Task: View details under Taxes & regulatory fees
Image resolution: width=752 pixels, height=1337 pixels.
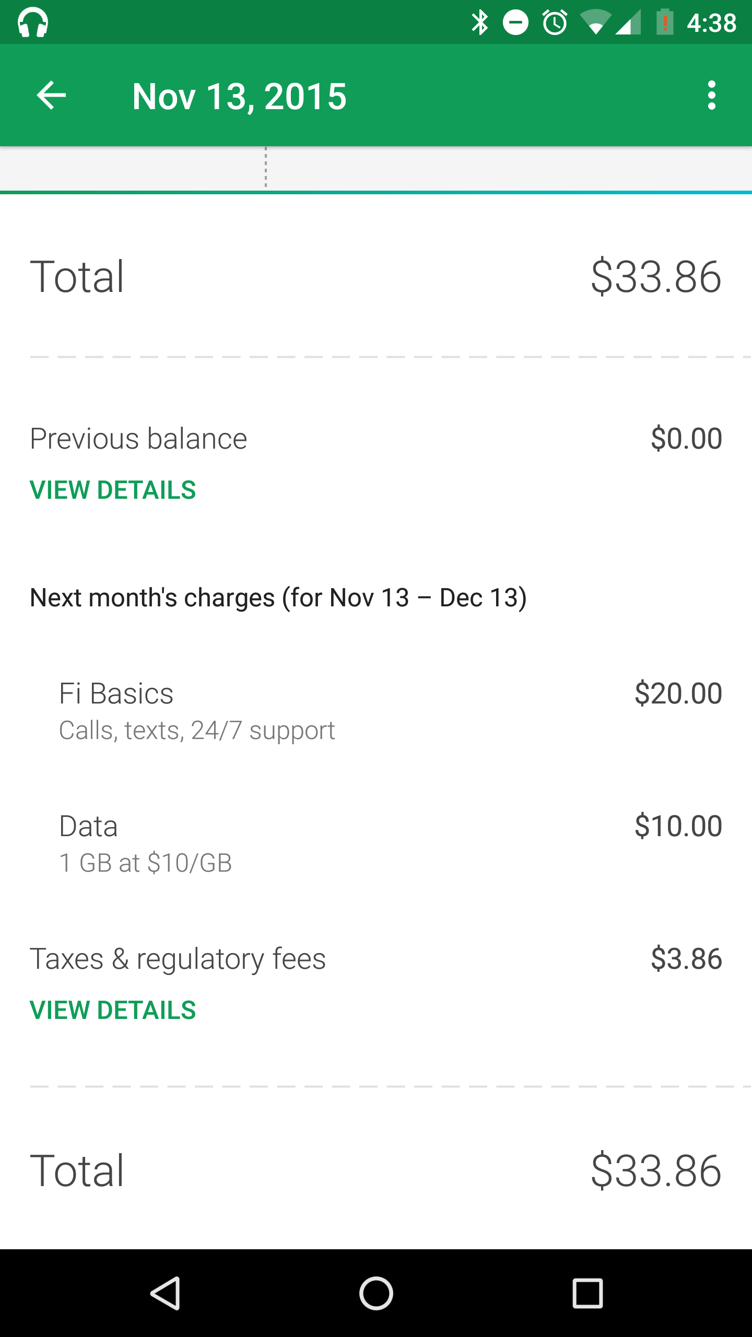Action: 113,1010
